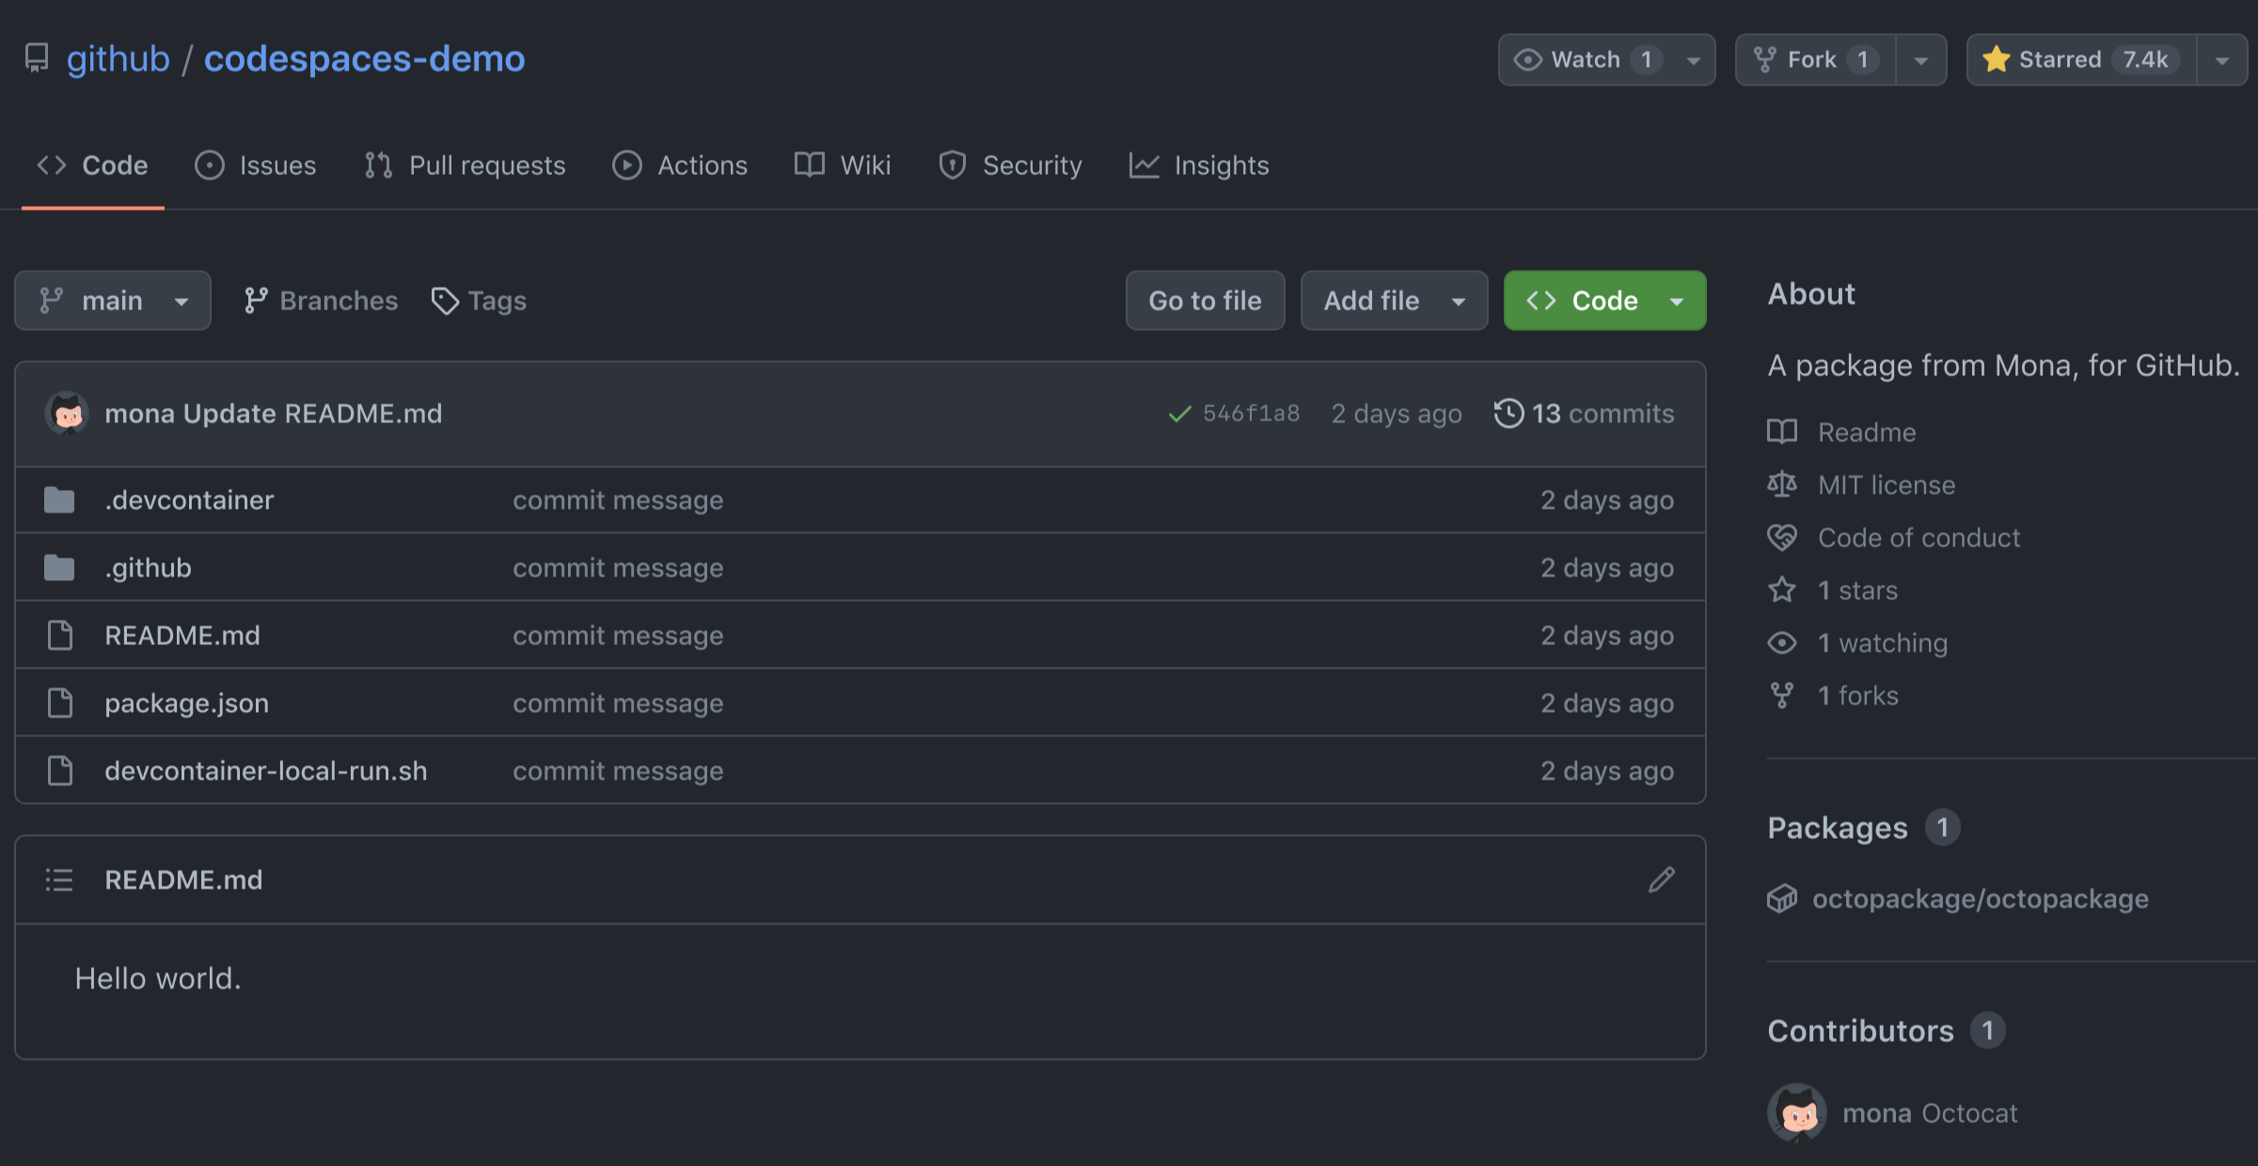Image resolution: width=2258 pixels, height=1166 pixels.
Task: Click the green commit status checkmark
Action: (x=1179, y=414)
